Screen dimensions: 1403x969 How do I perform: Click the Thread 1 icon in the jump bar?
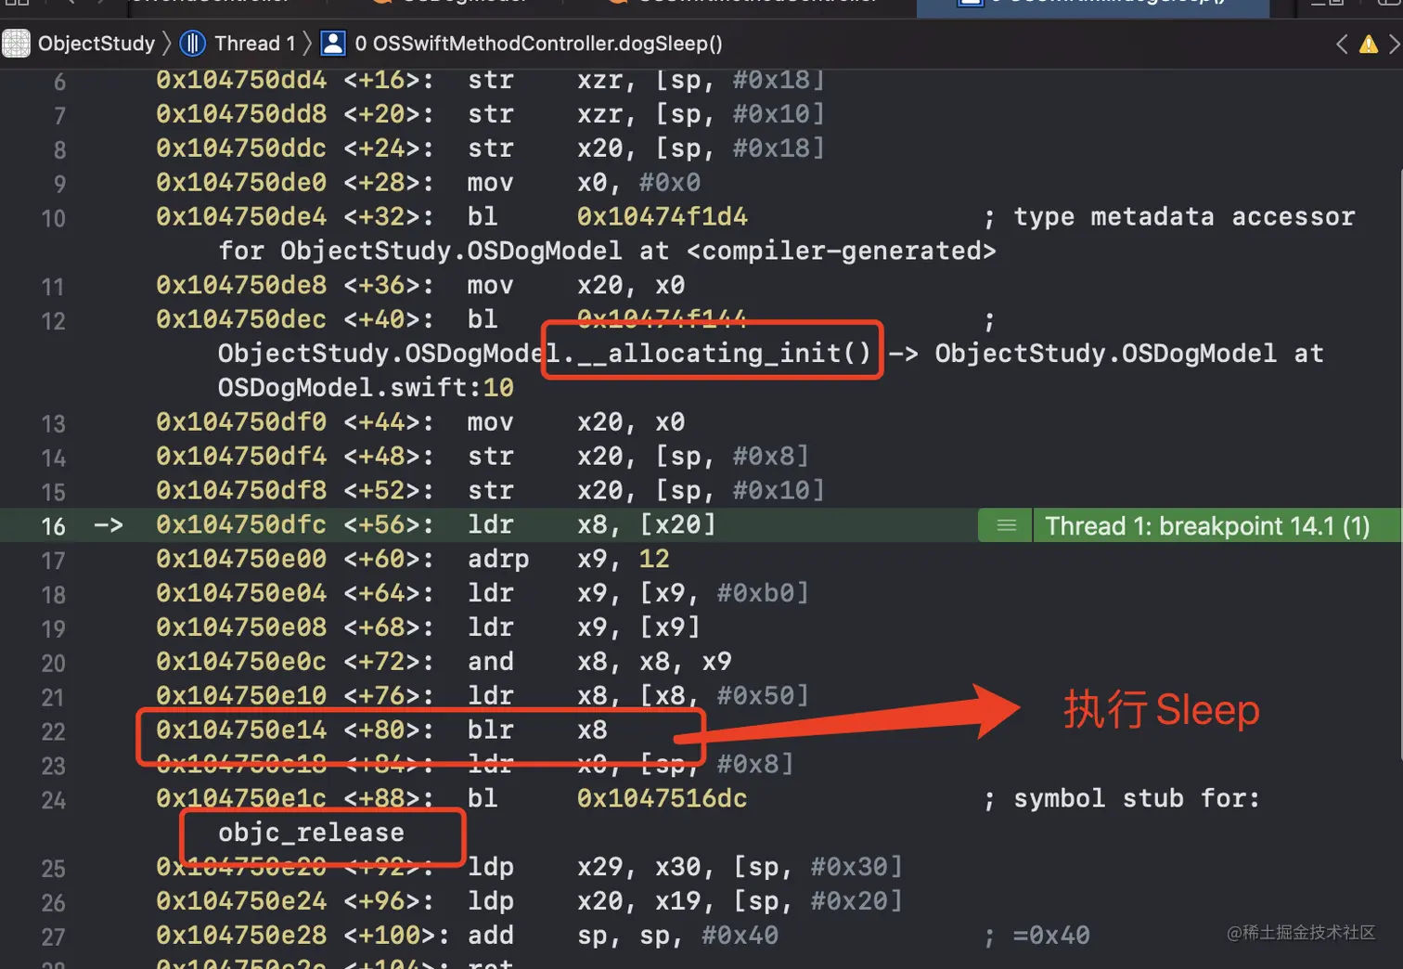click(x=192, y=43)
